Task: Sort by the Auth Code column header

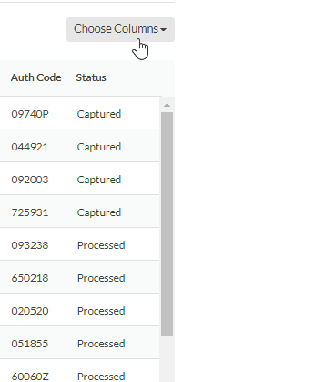Action: point(36,77)
